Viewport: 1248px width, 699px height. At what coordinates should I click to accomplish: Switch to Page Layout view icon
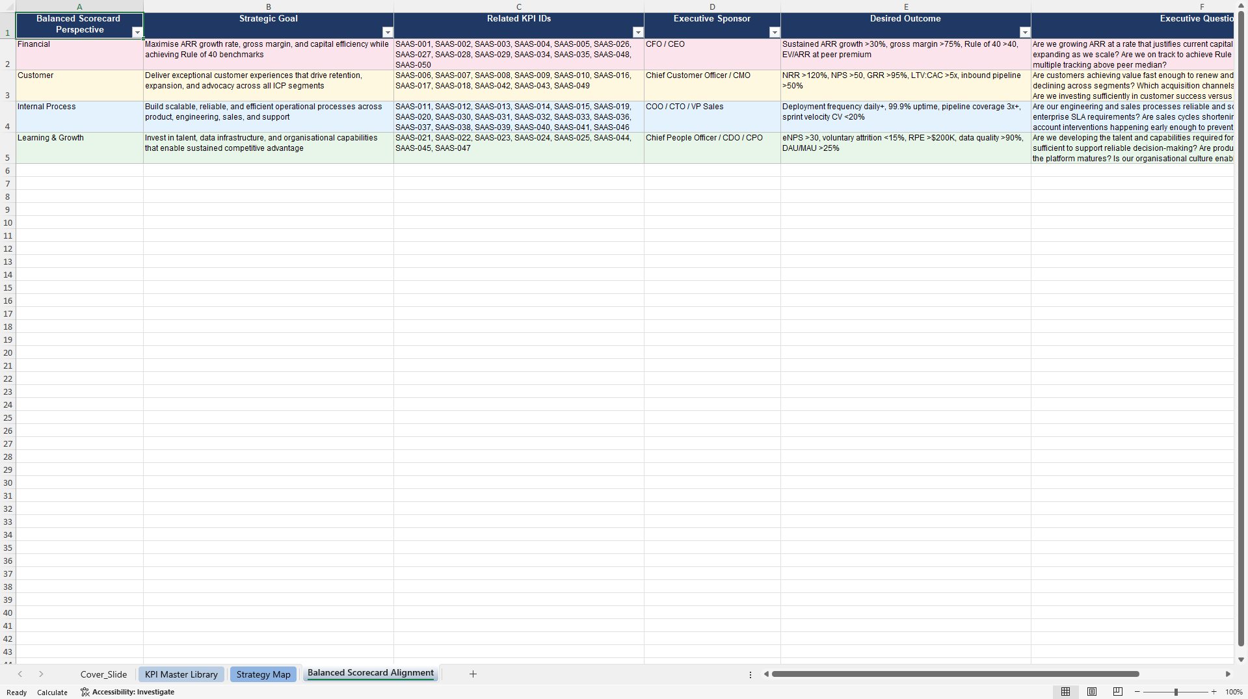click(x=1092, y=692)
